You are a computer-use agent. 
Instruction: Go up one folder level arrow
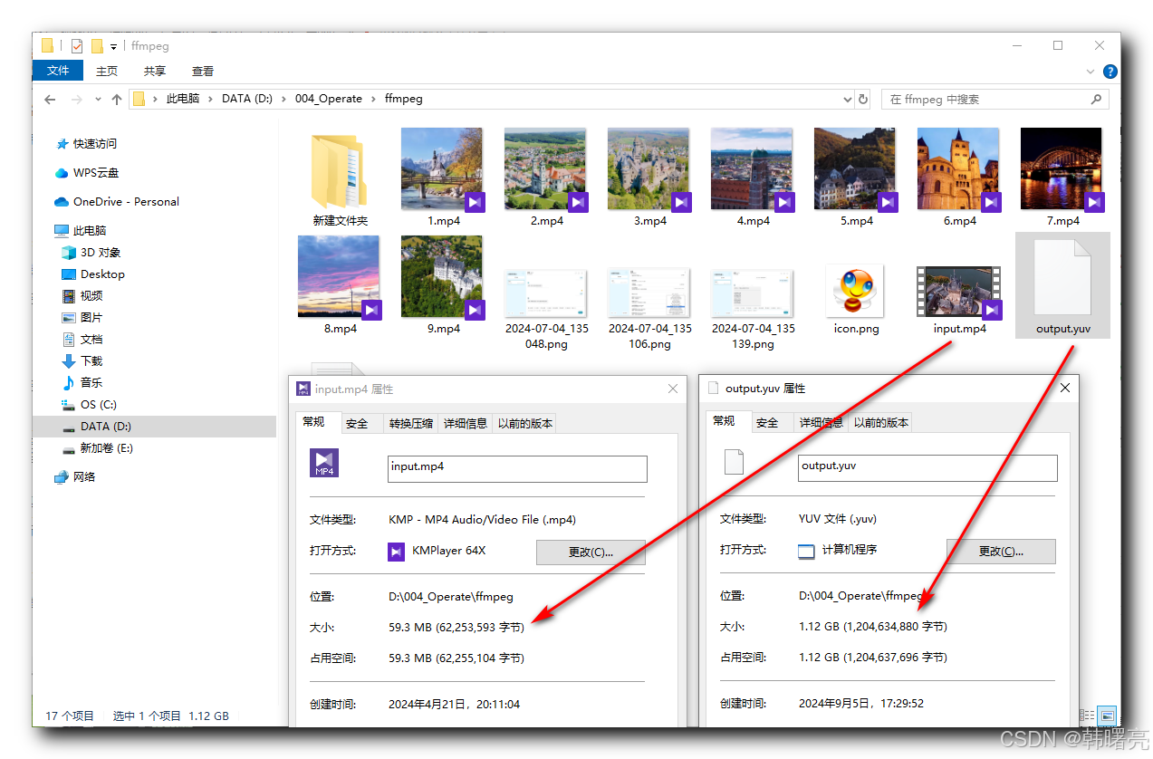click(117, 100)
